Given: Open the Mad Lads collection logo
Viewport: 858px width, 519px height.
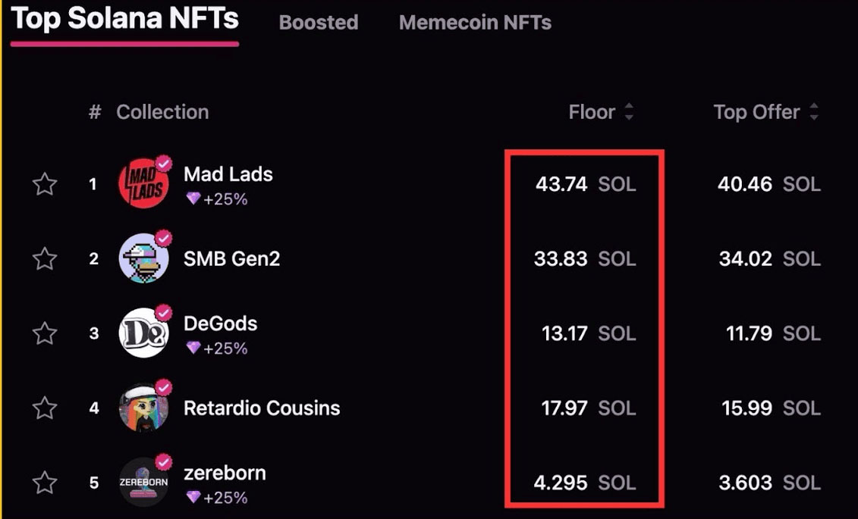Looking at the screenshot, I should (x=143, y=184).
